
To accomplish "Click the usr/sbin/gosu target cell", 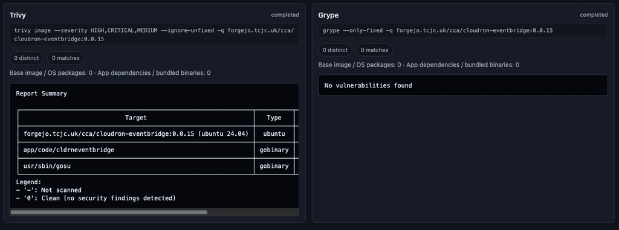I will pyautogui.click(x=136, y=166).
